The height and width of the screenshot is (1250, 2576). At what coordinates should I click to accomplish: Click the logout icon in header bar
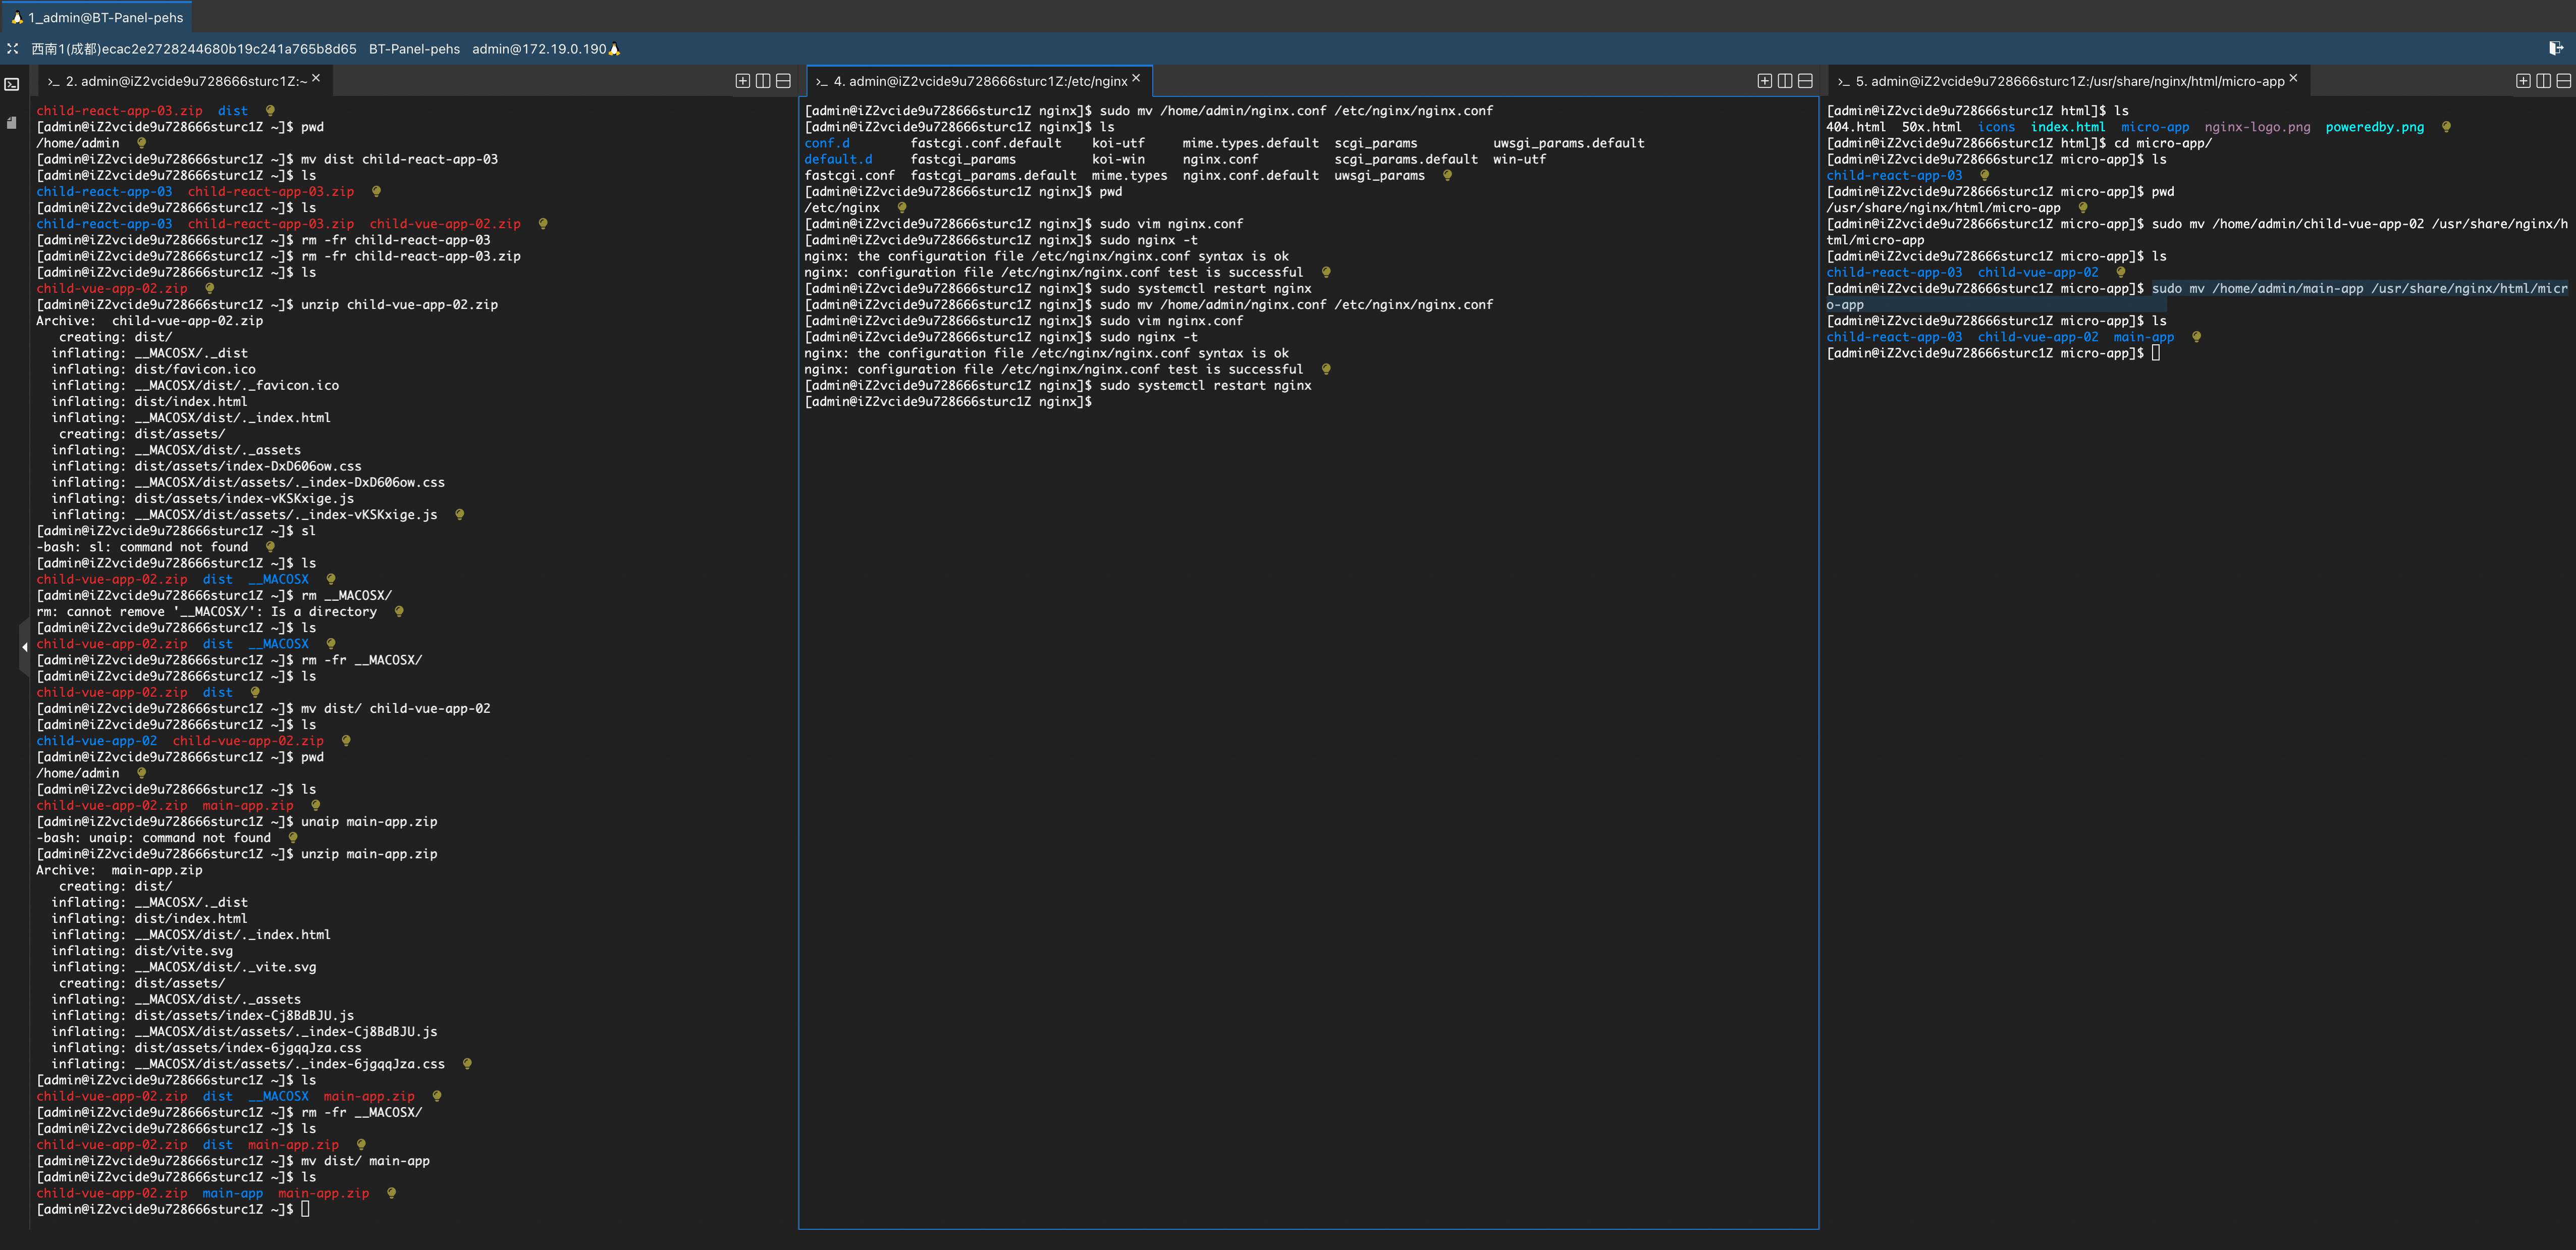point(2555,48)
